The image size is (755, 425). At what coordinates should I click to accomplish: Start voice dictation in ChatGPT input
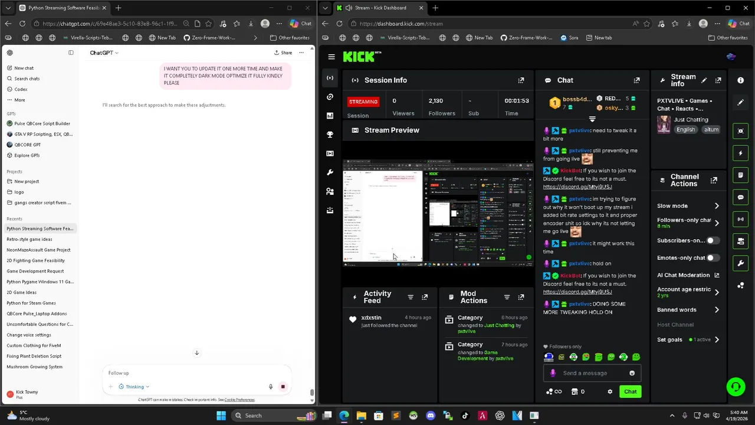click(x=271, y=387)
